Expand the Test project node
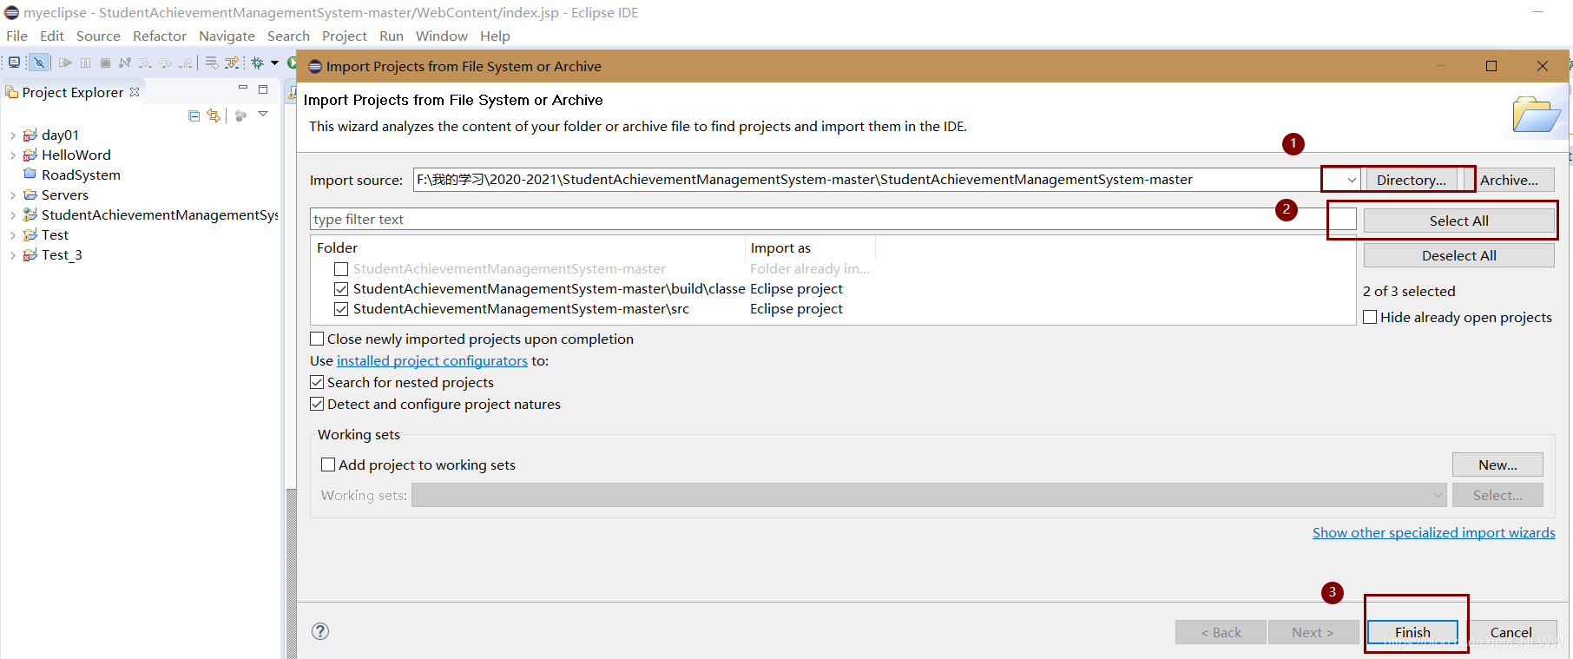The width and height of the screenshot is (1573, 659). [x=12, y=235]
